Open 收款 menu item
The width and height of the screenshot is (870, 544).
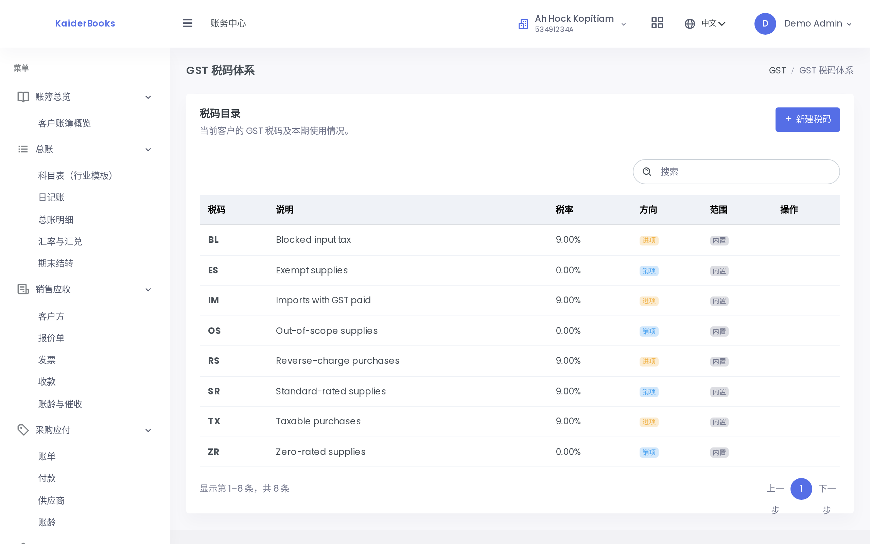point(47,382)
